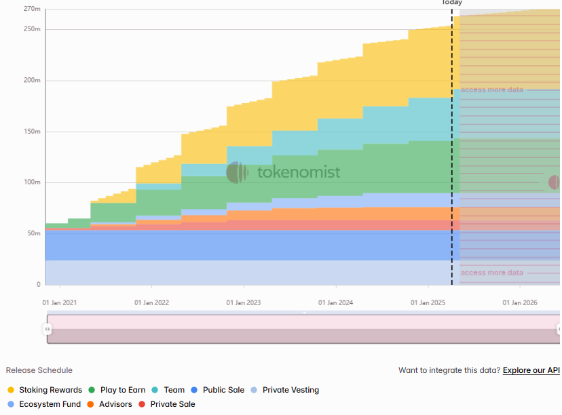The width and height of the screenshot is (562, 415).
Task: Click the teal Team legend dot
Action: (x=155, y=390)
